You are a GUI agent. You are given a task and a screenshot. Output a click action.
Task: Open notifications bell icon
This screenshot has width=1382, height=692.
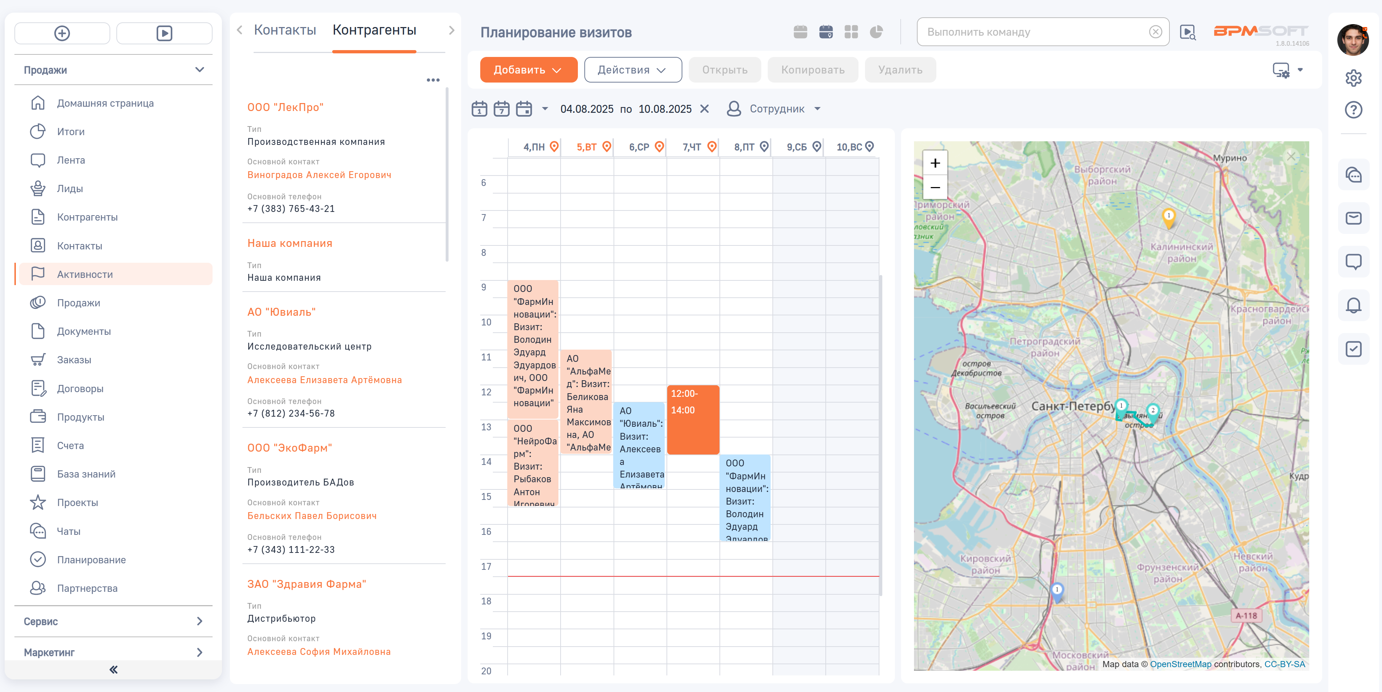[1353, 306]
